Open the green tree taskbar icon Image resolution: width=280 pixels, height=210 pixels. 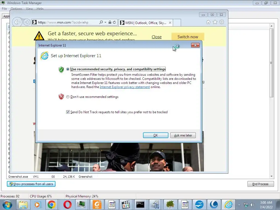point(170,205)
